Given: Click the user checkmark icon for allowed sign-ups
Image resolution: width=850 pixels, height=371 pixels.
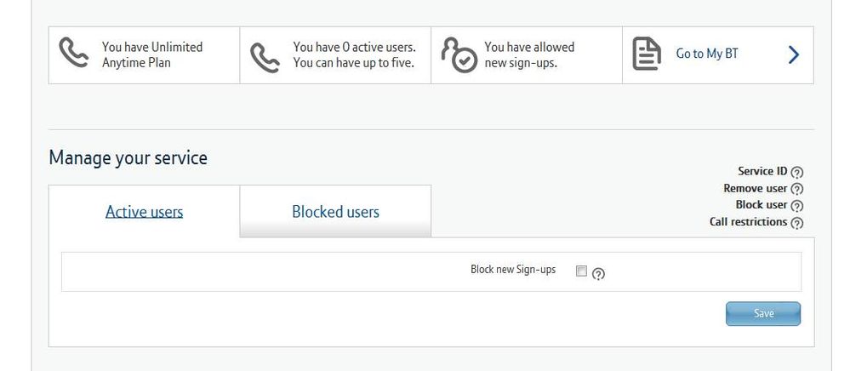Looking at the screenshot, I should tap(459, 54).
